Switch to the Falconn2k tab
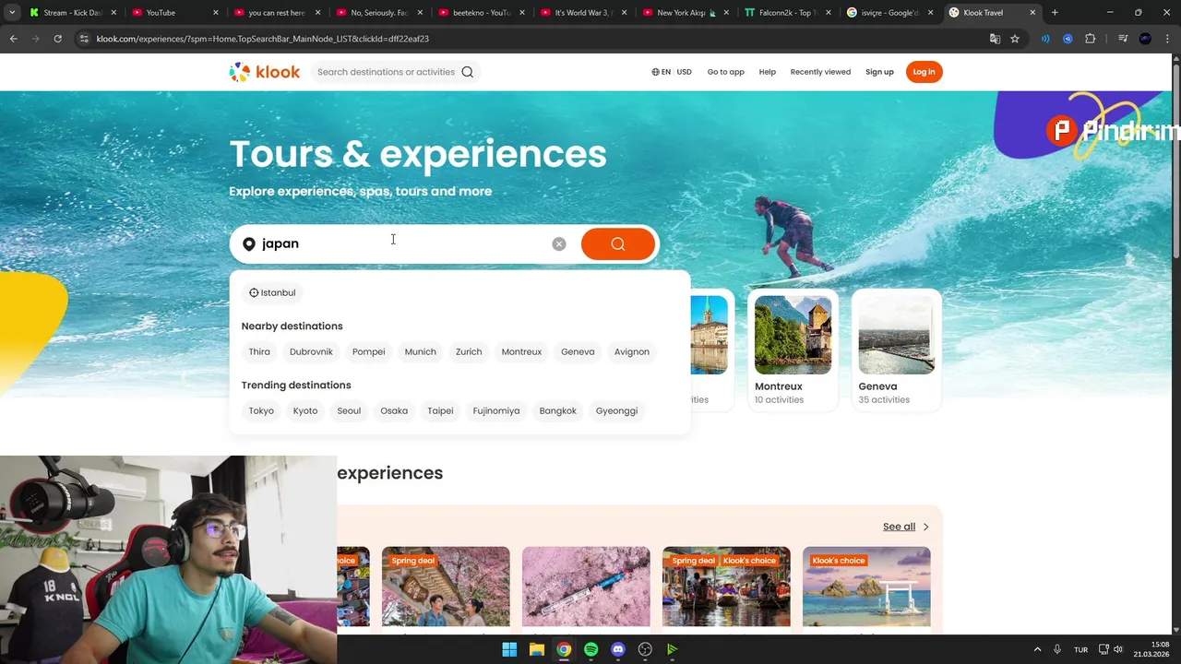The height and width of the screenshot is (664, 1181). [x=788, y=13]
